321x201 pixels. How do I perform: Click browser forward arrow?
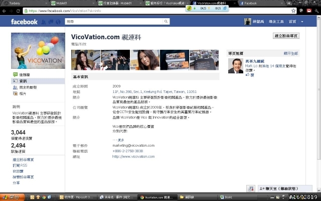point(11,11)
